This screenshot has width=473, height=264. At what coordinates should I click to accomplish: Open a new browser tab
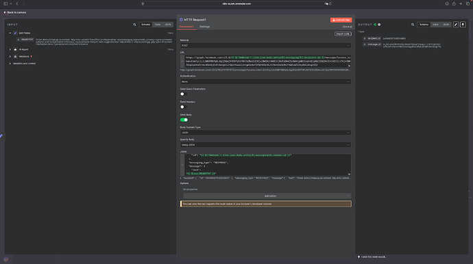click(461, 3)
